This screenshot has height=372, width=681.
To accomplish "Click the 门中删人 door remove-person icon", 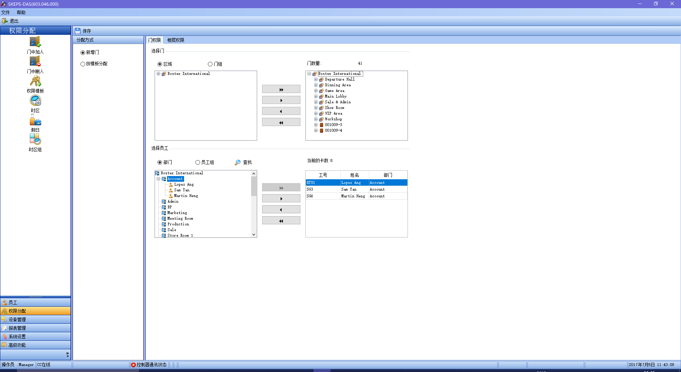I will tap(35, 61).
